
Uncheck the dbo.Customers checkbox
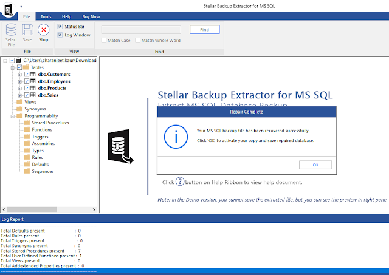pos(27,74)
